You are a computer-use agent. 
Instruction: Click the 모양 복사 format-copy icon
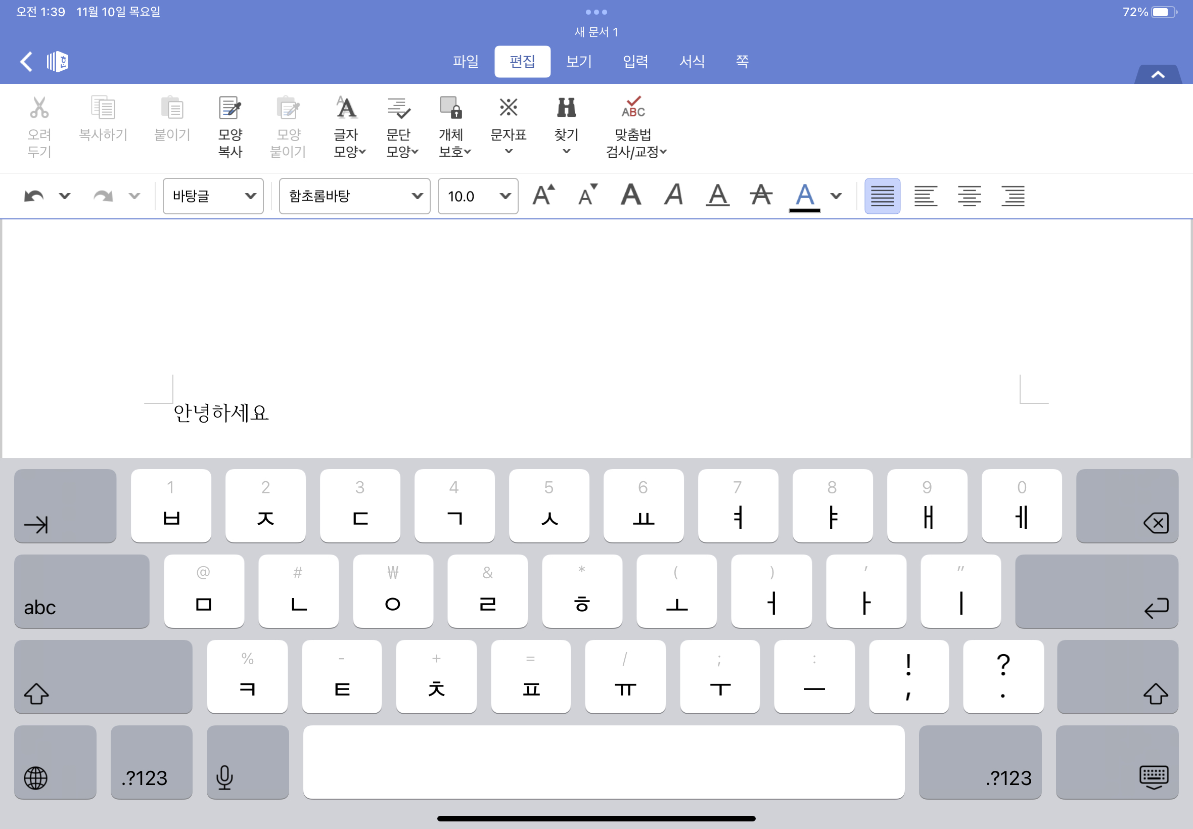click(x=230, y=108)
